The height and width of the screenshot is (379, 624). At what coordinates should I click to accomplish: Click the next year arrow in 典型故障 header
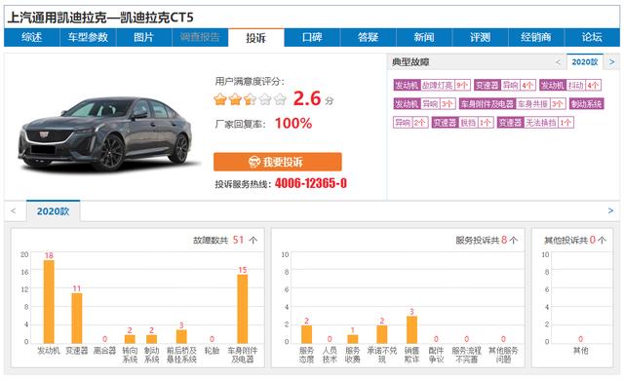612,62
